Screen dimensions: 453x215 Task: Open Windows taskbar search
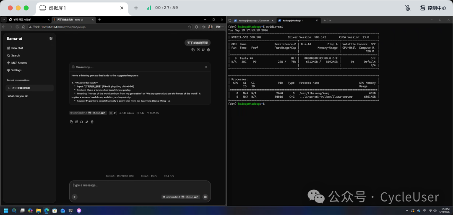pyautogui.click(x=14, y=211)
